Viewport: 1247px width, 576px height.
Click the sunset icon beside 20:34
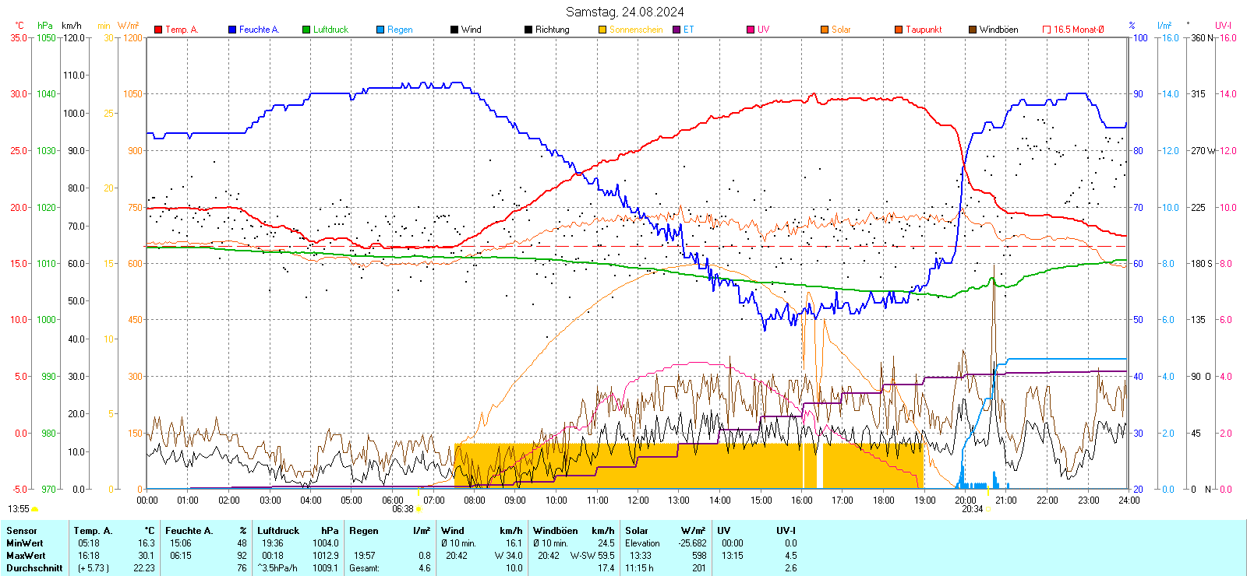click(989, 509)
